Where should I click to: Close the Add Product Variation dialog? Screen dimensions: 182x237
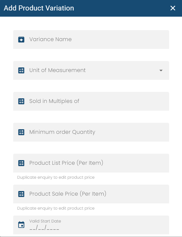point(173,8)
